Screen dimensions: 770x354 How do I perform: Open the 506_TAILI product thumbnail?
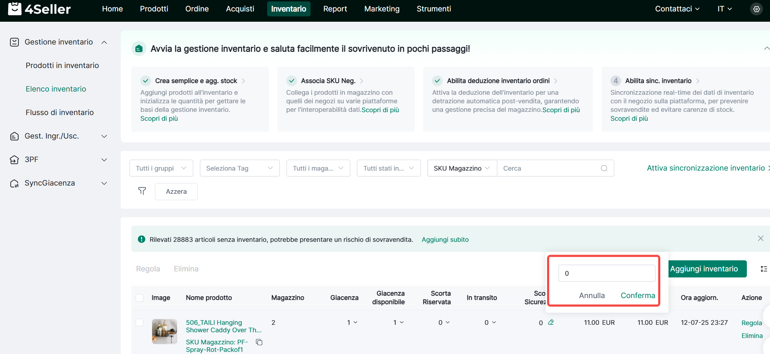tap(164, 331)
